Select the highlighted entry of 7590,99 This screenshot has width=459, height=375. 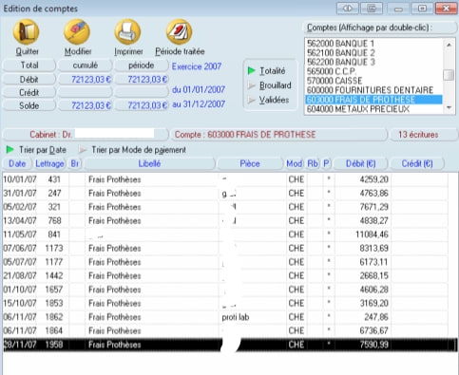[x=230, y=345]
